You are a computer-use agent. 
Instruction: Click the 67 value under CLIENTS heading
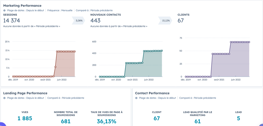click(x=180, y=21)
